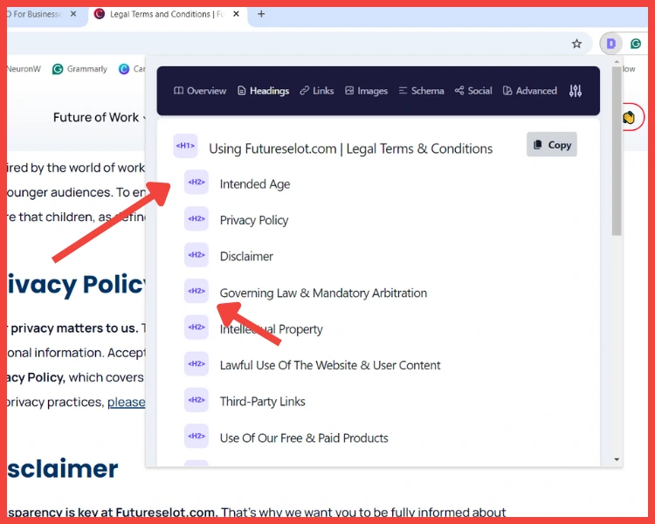
Task: Open a new browser tab
Action: (261, 14)
